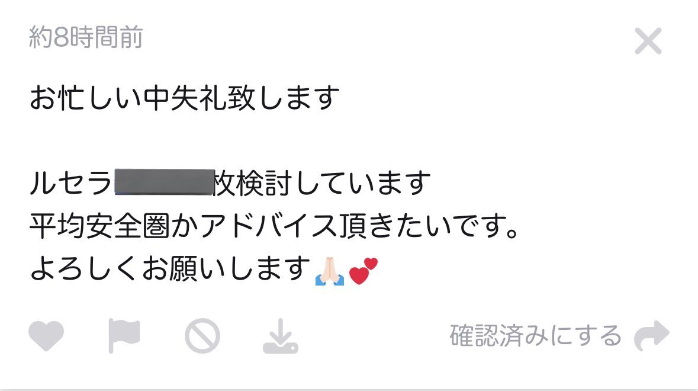The width and height of the screenshot is (698, 391).
Task: Click the two hearts emoji
Action: [364, 271]
